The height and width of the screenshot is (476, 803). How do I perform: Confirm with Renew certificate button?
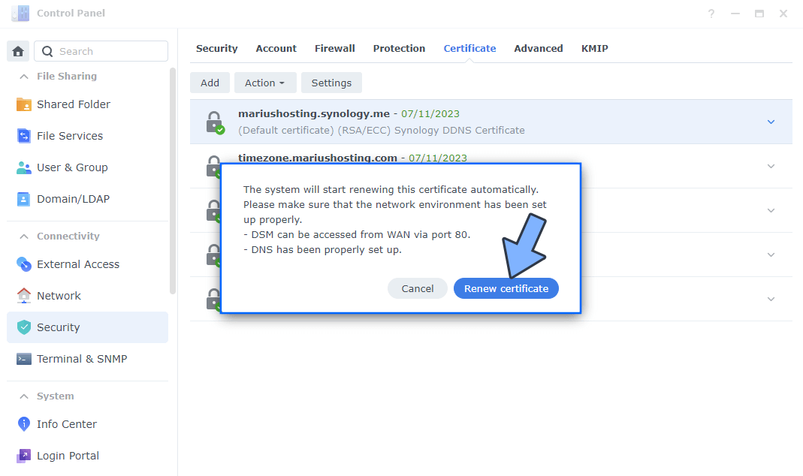point(506,288)
